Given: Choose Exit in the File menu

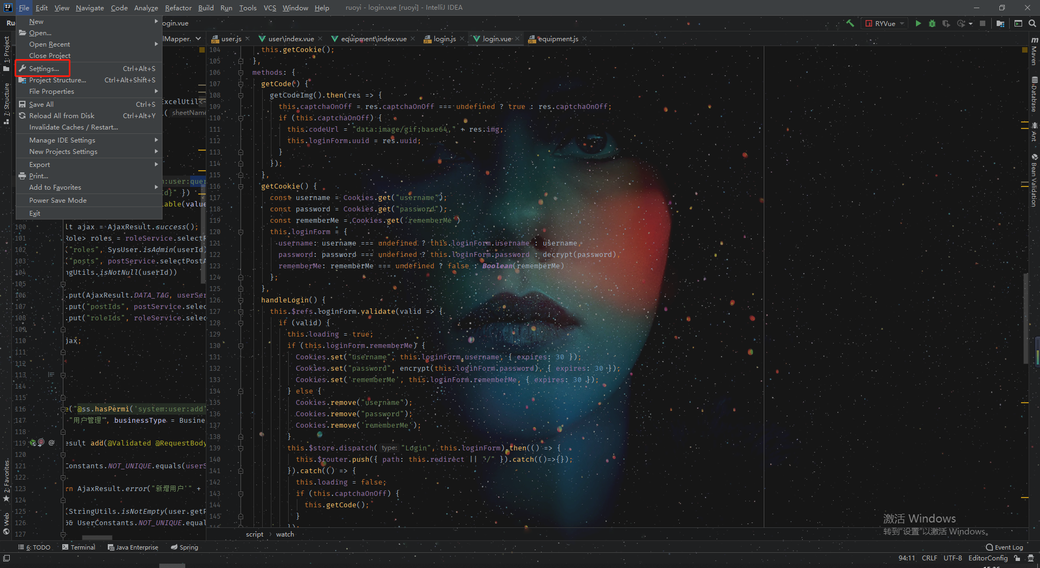Looking at the screenshot, I should (89, 214).
